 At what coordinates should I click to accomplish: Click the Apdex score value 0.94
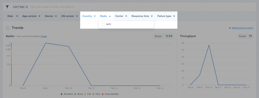tap(169, 36)
